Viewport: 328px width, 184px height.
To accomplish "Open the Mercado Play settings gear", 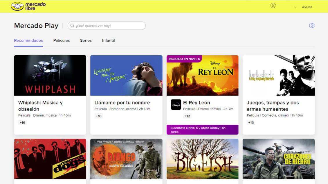I will click(x=312, y=25).
